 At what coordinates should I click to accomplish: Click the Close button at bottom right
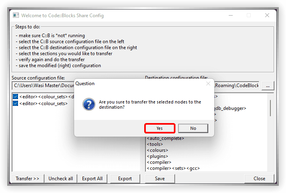coord(259,179)
